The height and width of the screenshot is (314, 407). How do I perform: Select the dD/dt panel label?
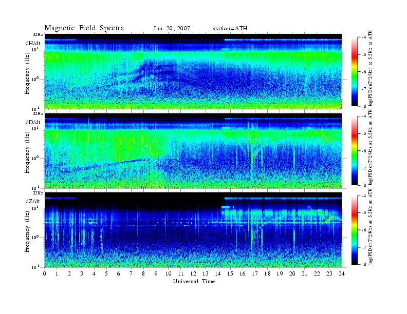click(33, 122)
